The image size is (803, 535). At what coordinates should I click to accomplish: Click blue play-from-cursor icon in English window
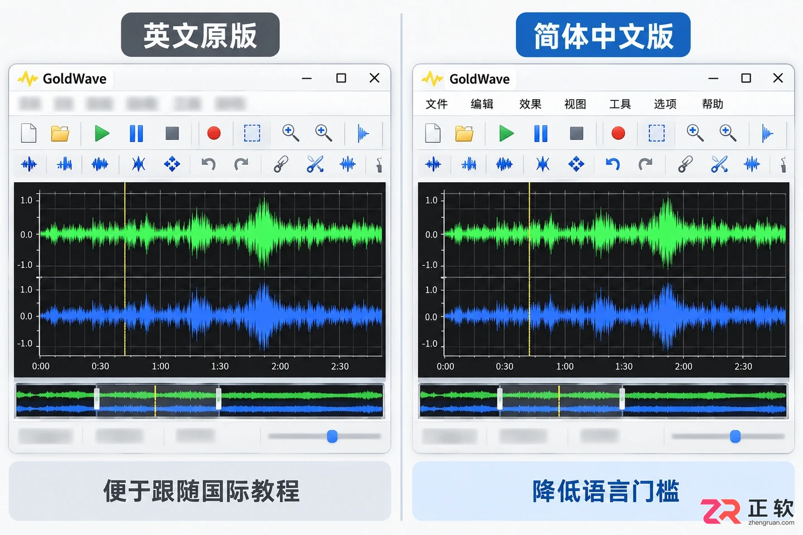(363, 134)
